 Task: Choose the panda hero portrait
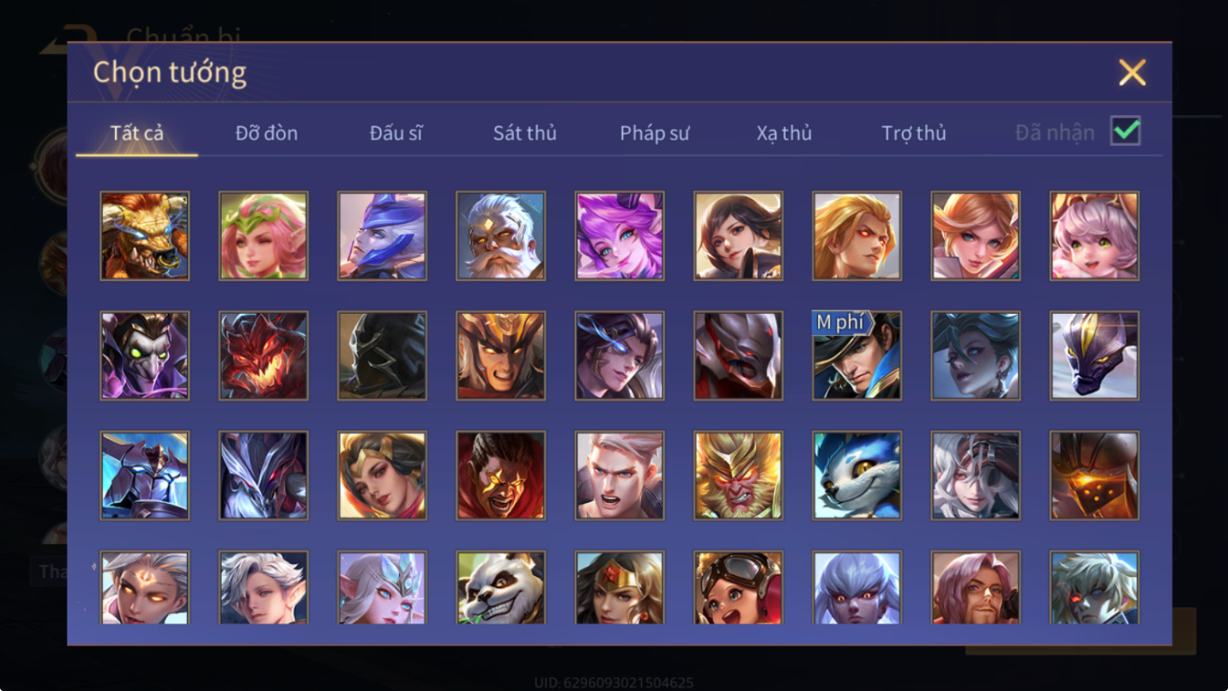[501, 587]
